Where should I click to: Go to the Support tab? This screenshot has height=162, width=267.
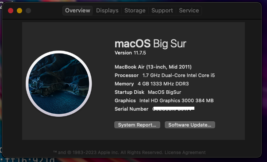(x=162, y=11)
